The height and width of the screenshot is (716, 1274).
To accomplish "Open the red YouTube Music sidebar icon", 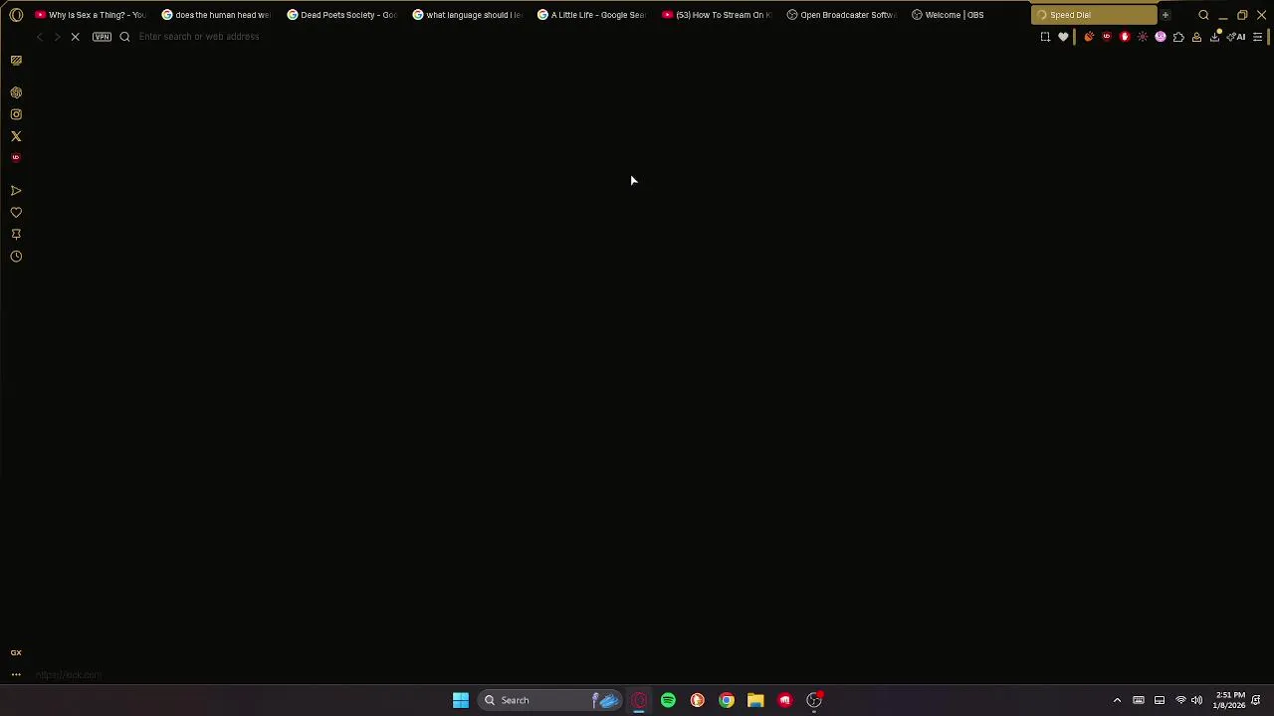I will pos(16,158).
